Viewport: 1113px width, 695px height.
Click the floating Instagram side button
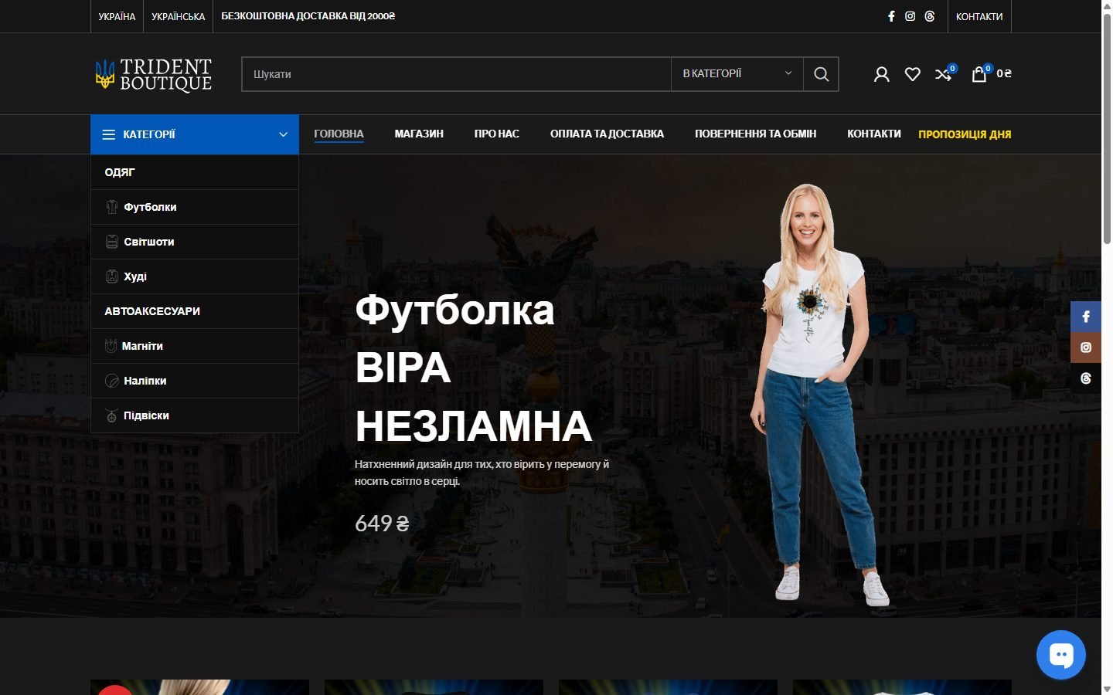point(1086,347)
